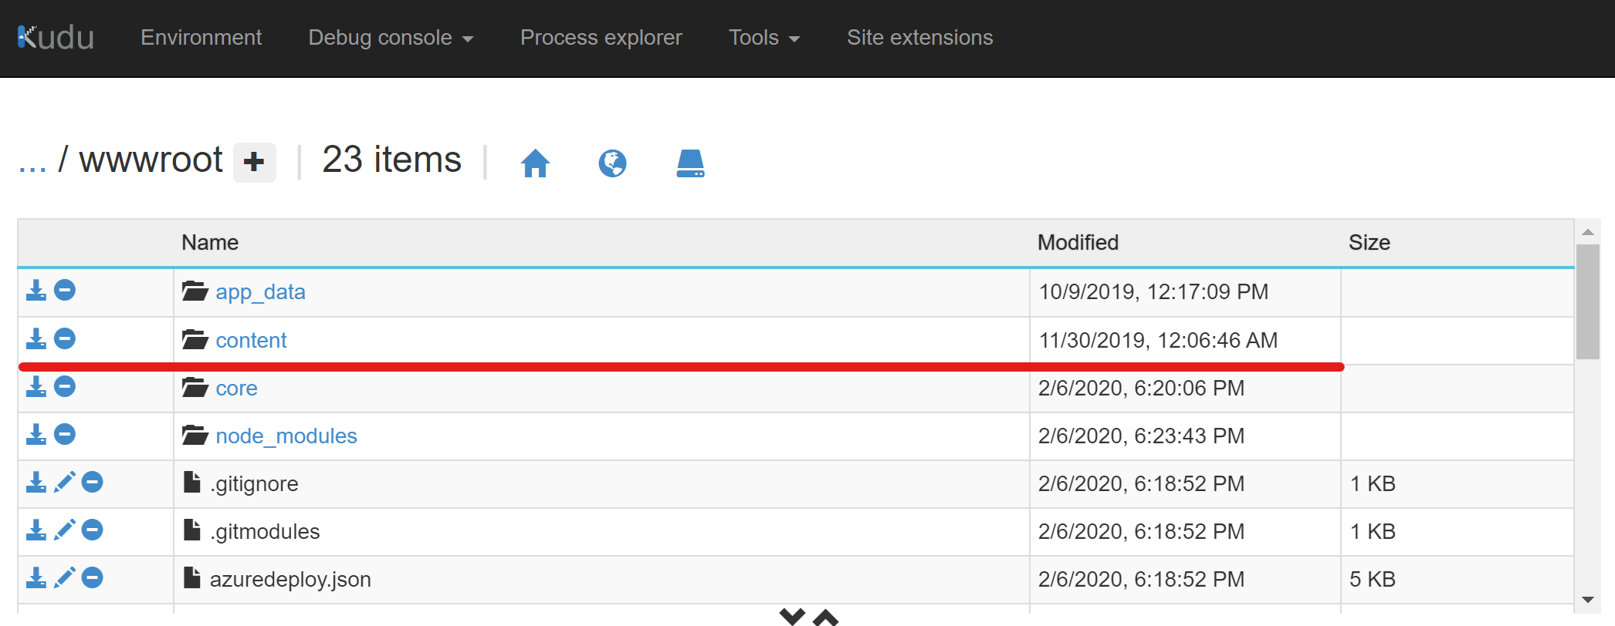The image size is (1615, 626).
Task: Click the 1 KB size of .gitignore
Action: click(x=1373, y=484)
